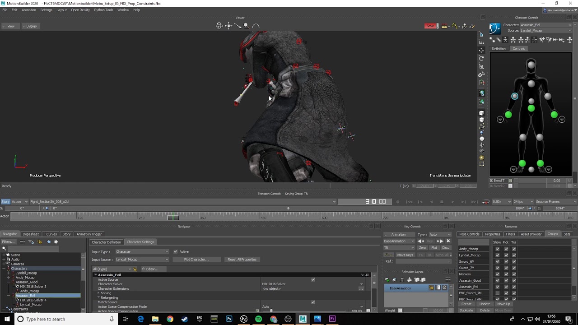Click the Reset All Properties button
The width and height of the screenshot is (578, 325).
tap(242, 259)
